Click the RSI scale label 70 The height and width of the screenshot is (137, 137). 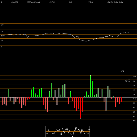2,32
